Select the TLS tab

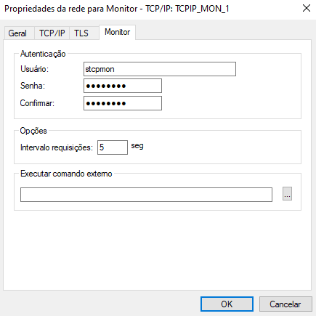[81, 33]
